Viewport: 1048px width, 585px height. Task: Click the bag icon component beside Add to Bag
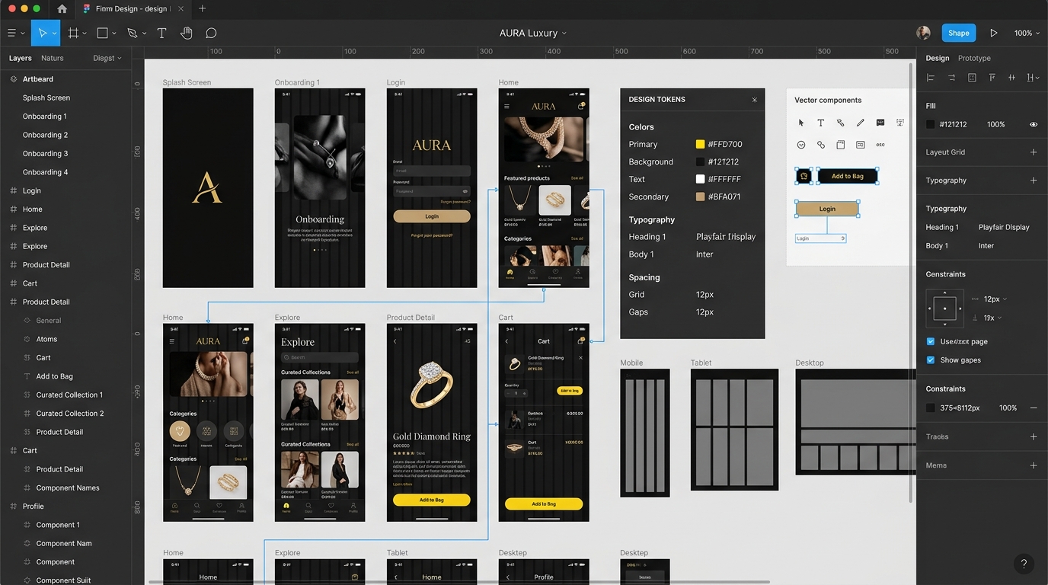(x=804, y=176)
